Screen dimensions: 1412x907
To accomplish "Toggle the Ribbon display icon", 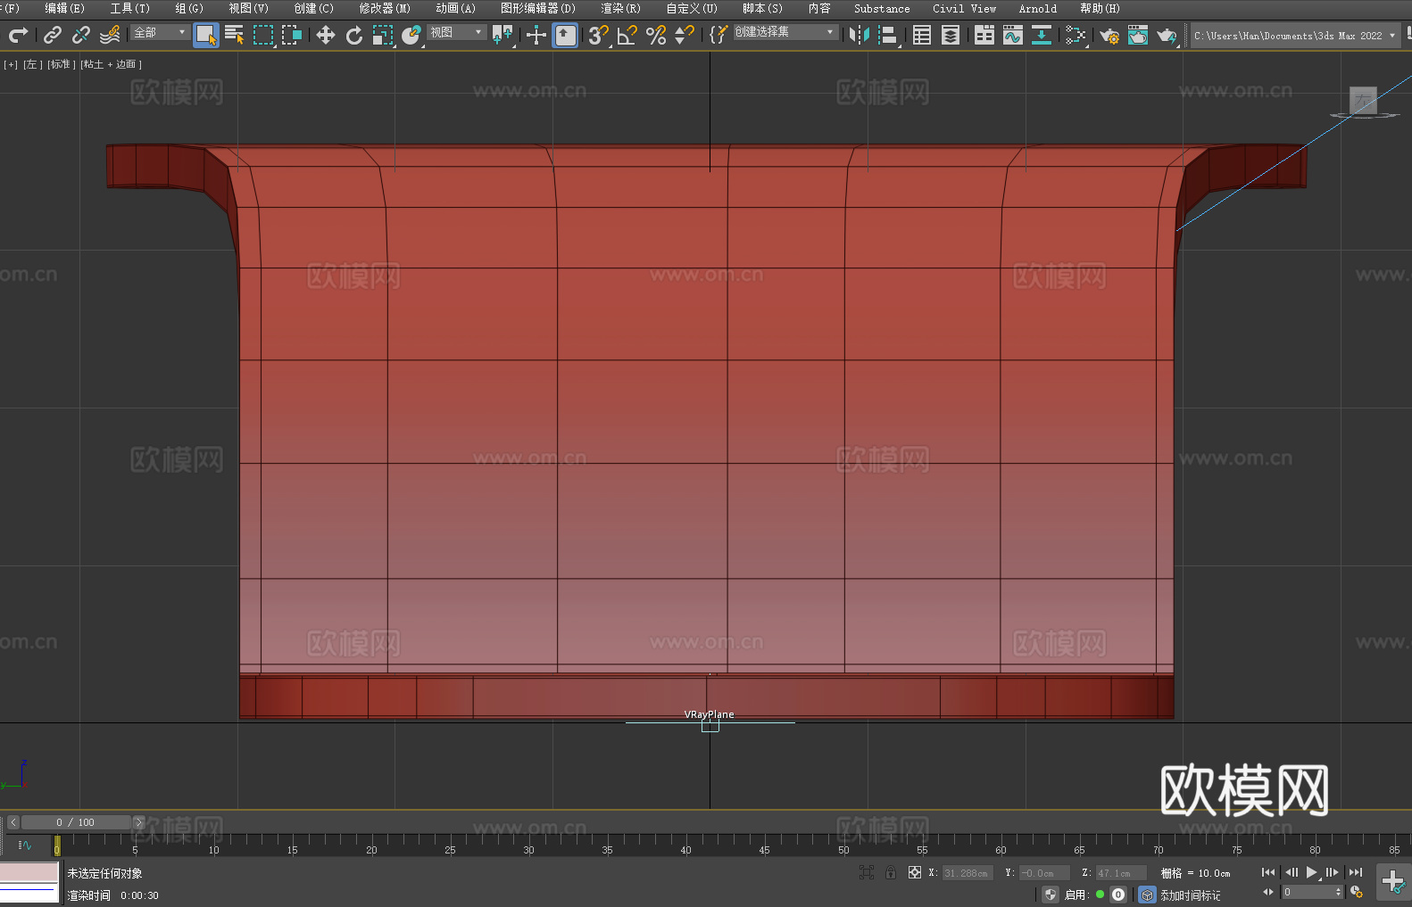I will (984, 35).
